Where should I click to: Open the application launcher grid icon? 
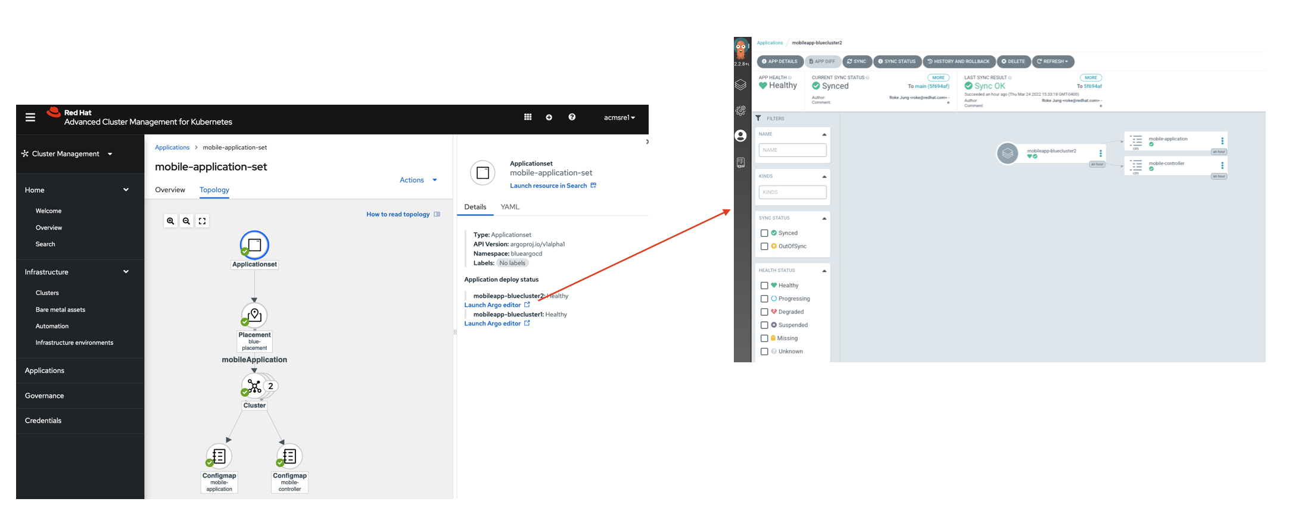[x=528, y=117]
